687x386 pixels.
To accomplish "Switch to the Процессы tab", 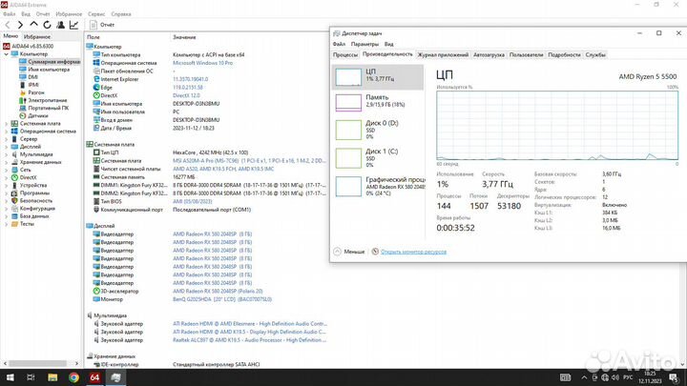I will (x=345, y=55).
